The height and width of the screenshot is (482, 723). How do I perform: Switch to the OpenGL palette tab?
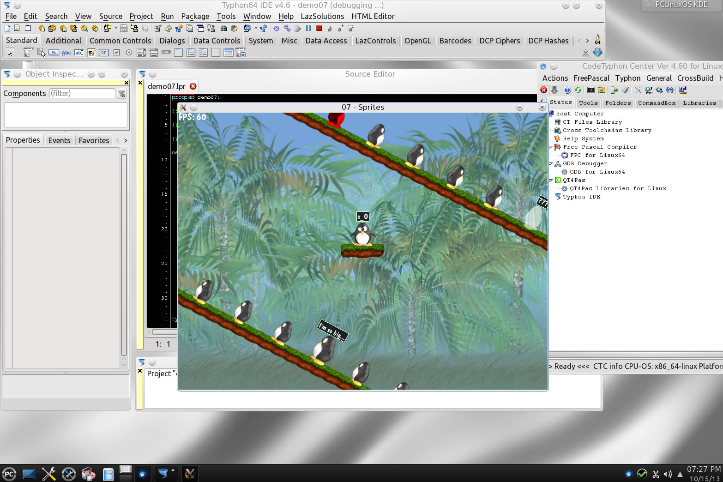(x=417, y=41)
